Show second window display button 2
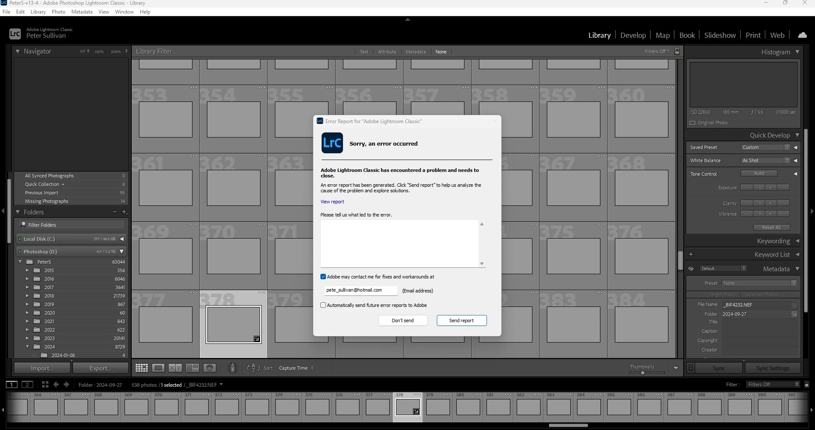Viewport: 815px width, 430px height. coord(27,385)
